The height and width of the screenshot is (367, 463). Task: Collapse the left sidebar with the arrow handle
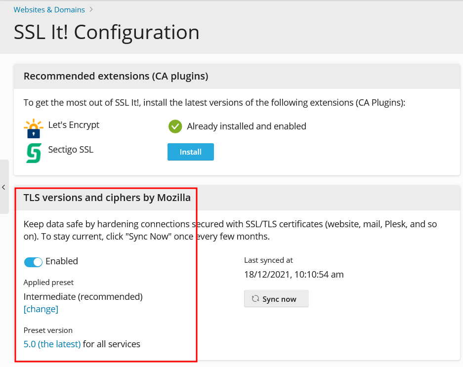(4, 187)
